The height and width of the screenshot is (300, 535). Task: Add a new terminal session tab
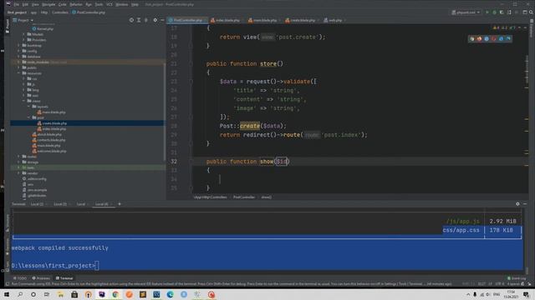120,204
